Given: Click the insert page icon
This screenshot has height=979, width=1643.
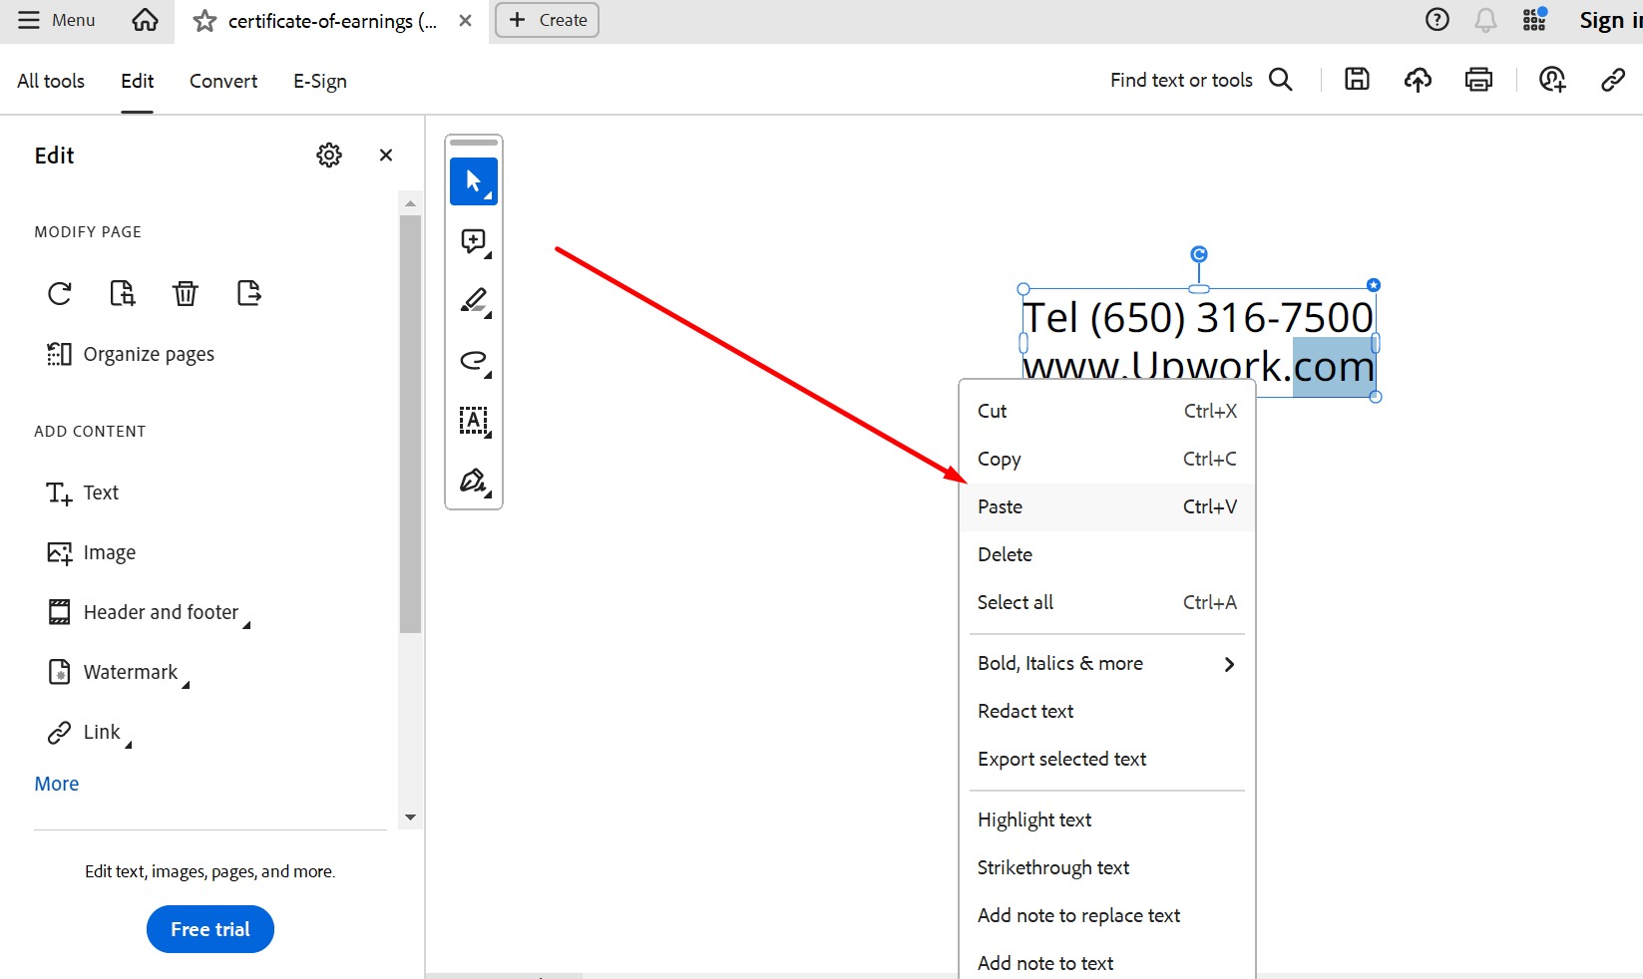Looking at the screenshot, I should [x=122, y=293].
